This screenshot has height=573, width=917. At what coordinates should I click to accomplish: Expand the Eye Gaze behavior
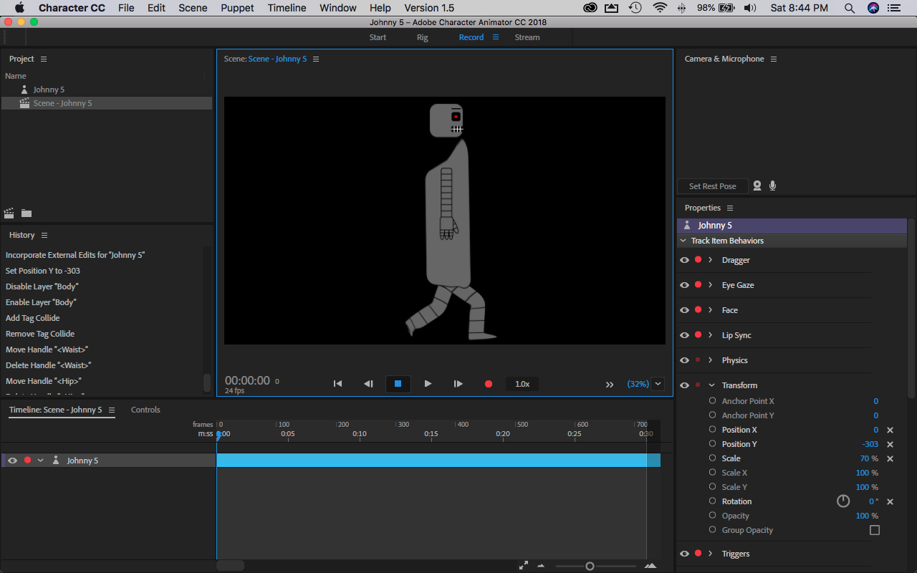coord(711,285)
